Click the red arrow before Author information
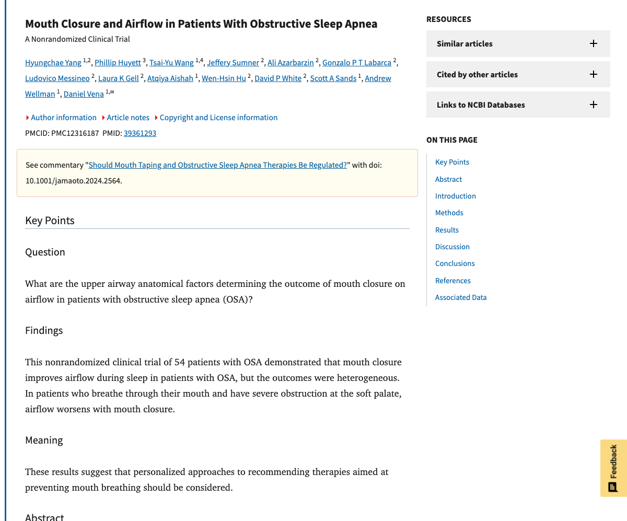 tap(27, 118)
